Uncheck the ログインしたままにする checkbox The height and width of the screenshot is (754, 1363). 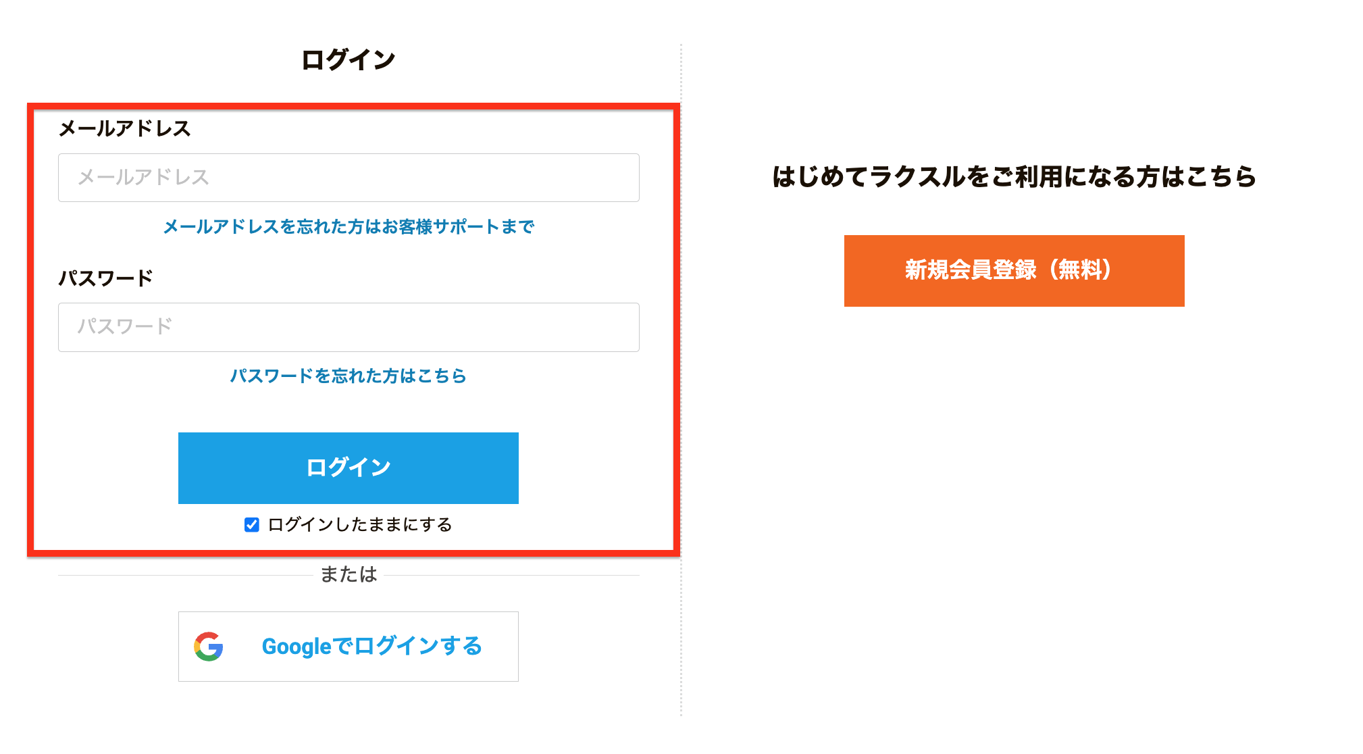click(x=252, y=525)
